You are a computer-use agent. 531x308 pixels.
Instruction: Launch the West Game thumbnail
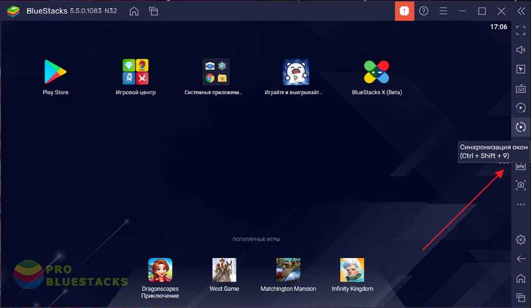[x=224, y=270]
